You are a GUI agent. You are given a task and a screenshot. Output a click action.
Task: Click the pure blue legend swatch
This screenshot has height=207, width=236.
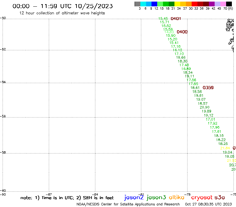[x=154, y=4]
